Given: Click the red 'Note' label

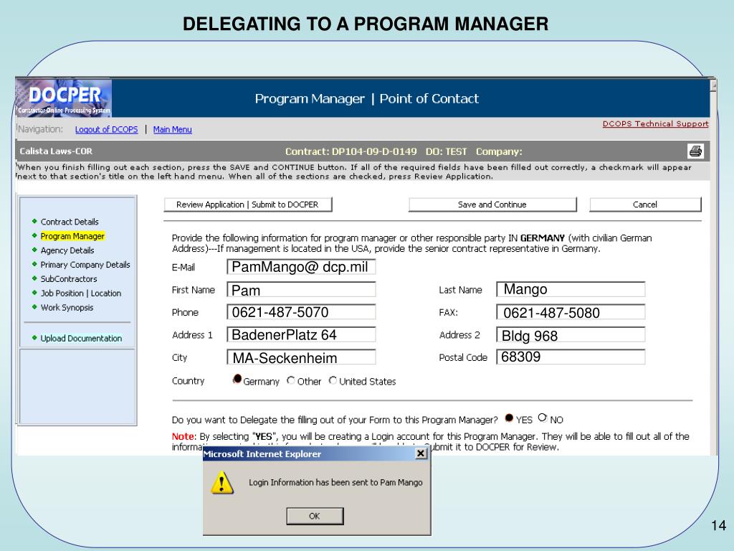Looking at the screenshot, I should [183, 436].
